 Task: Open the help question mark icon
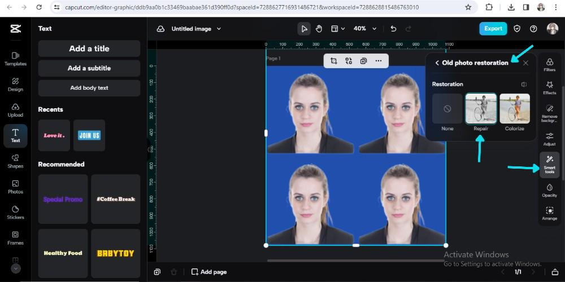[534, 29]
